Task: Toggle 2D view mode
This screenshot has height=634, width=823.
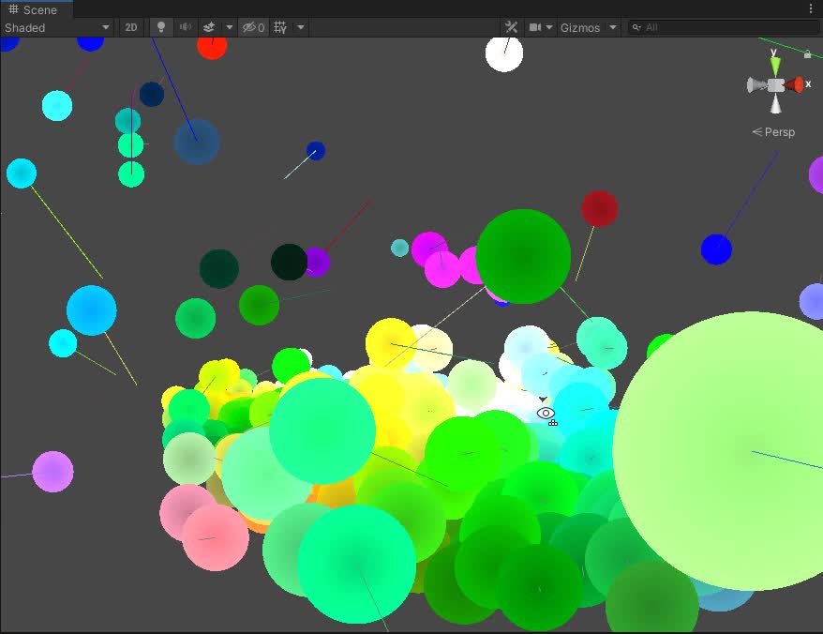Action: pos(131,27)
